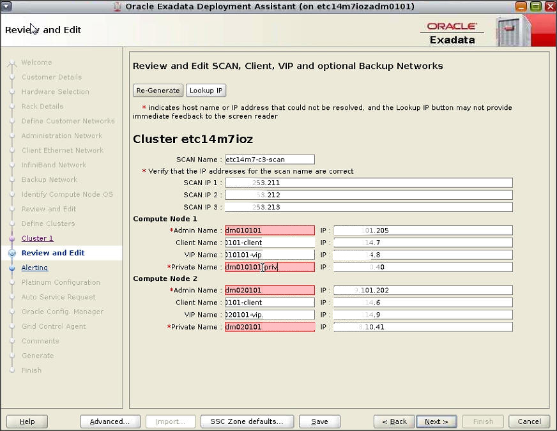Screen dimensions: 557x431
Task: Click Compute Node 2 Private Name field
Action: pyautogui.click(x=270, y=327)
